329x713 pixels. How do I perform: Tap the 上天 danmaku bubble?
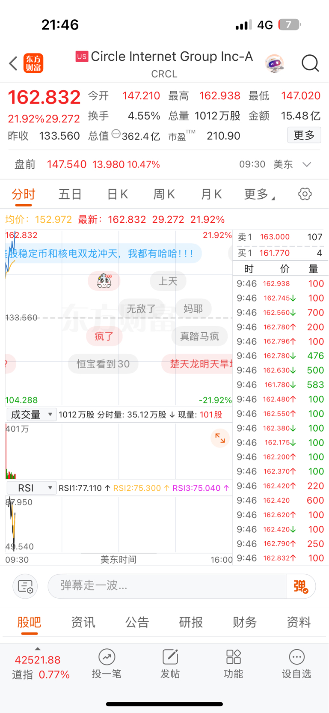tap(168, 281)
